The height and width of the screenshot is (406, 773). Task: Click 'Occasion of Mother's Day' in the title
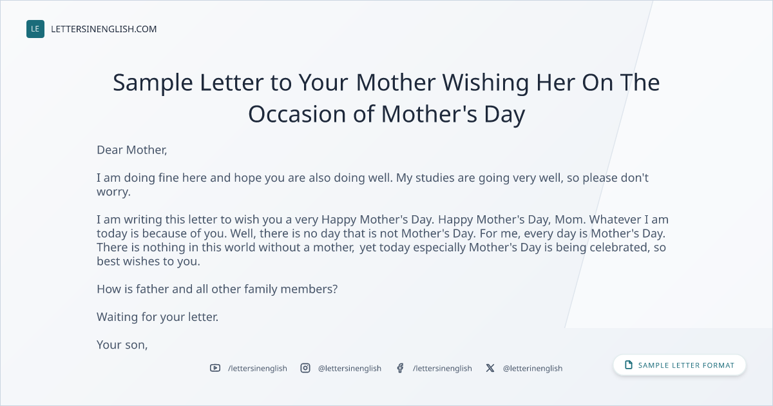click(386, 114)
